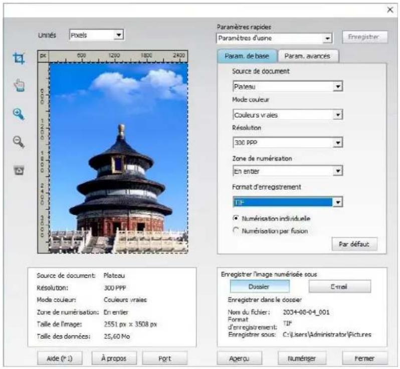Switch to Param. de base tab
400x369 pixels.
pyautogui.click(x=247, y=56)
